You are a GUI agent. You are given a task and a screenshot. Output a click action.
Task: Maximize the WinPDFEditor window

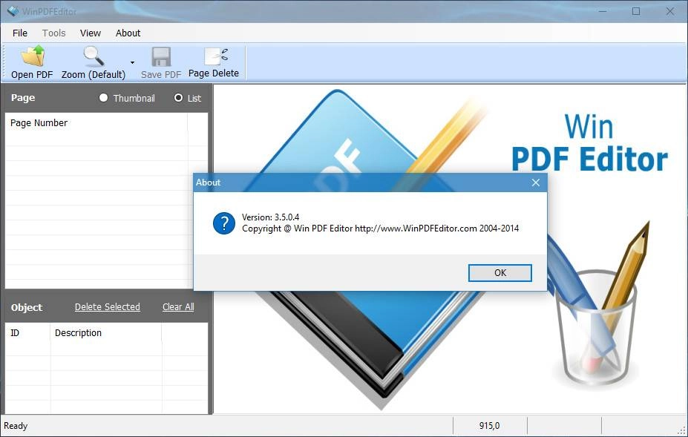tap(636, 11)
